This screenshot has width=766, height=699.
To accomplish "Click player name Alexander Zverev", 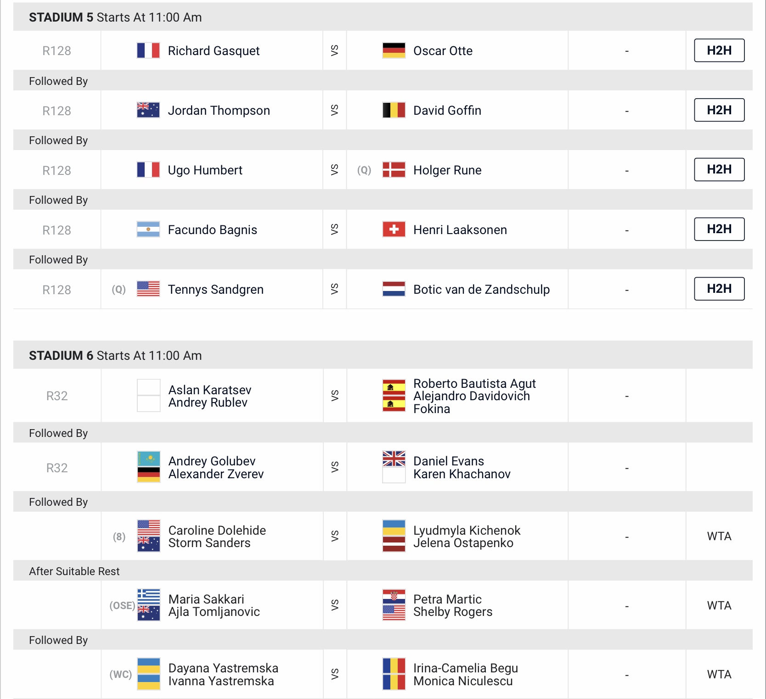I will point(216,474).
